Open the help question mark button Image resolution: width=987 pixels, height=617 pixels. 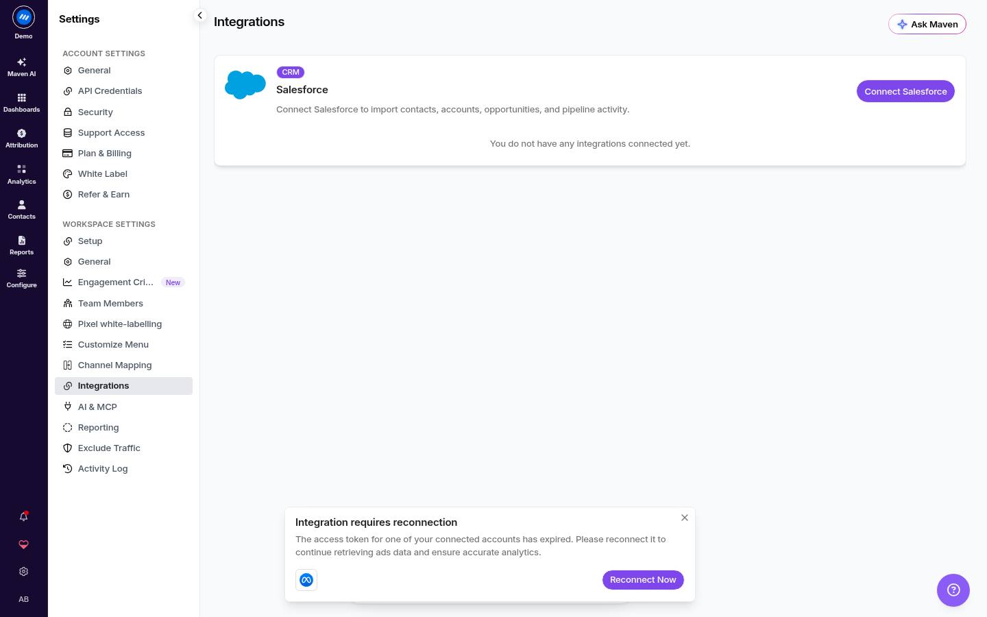click(953, 590)
